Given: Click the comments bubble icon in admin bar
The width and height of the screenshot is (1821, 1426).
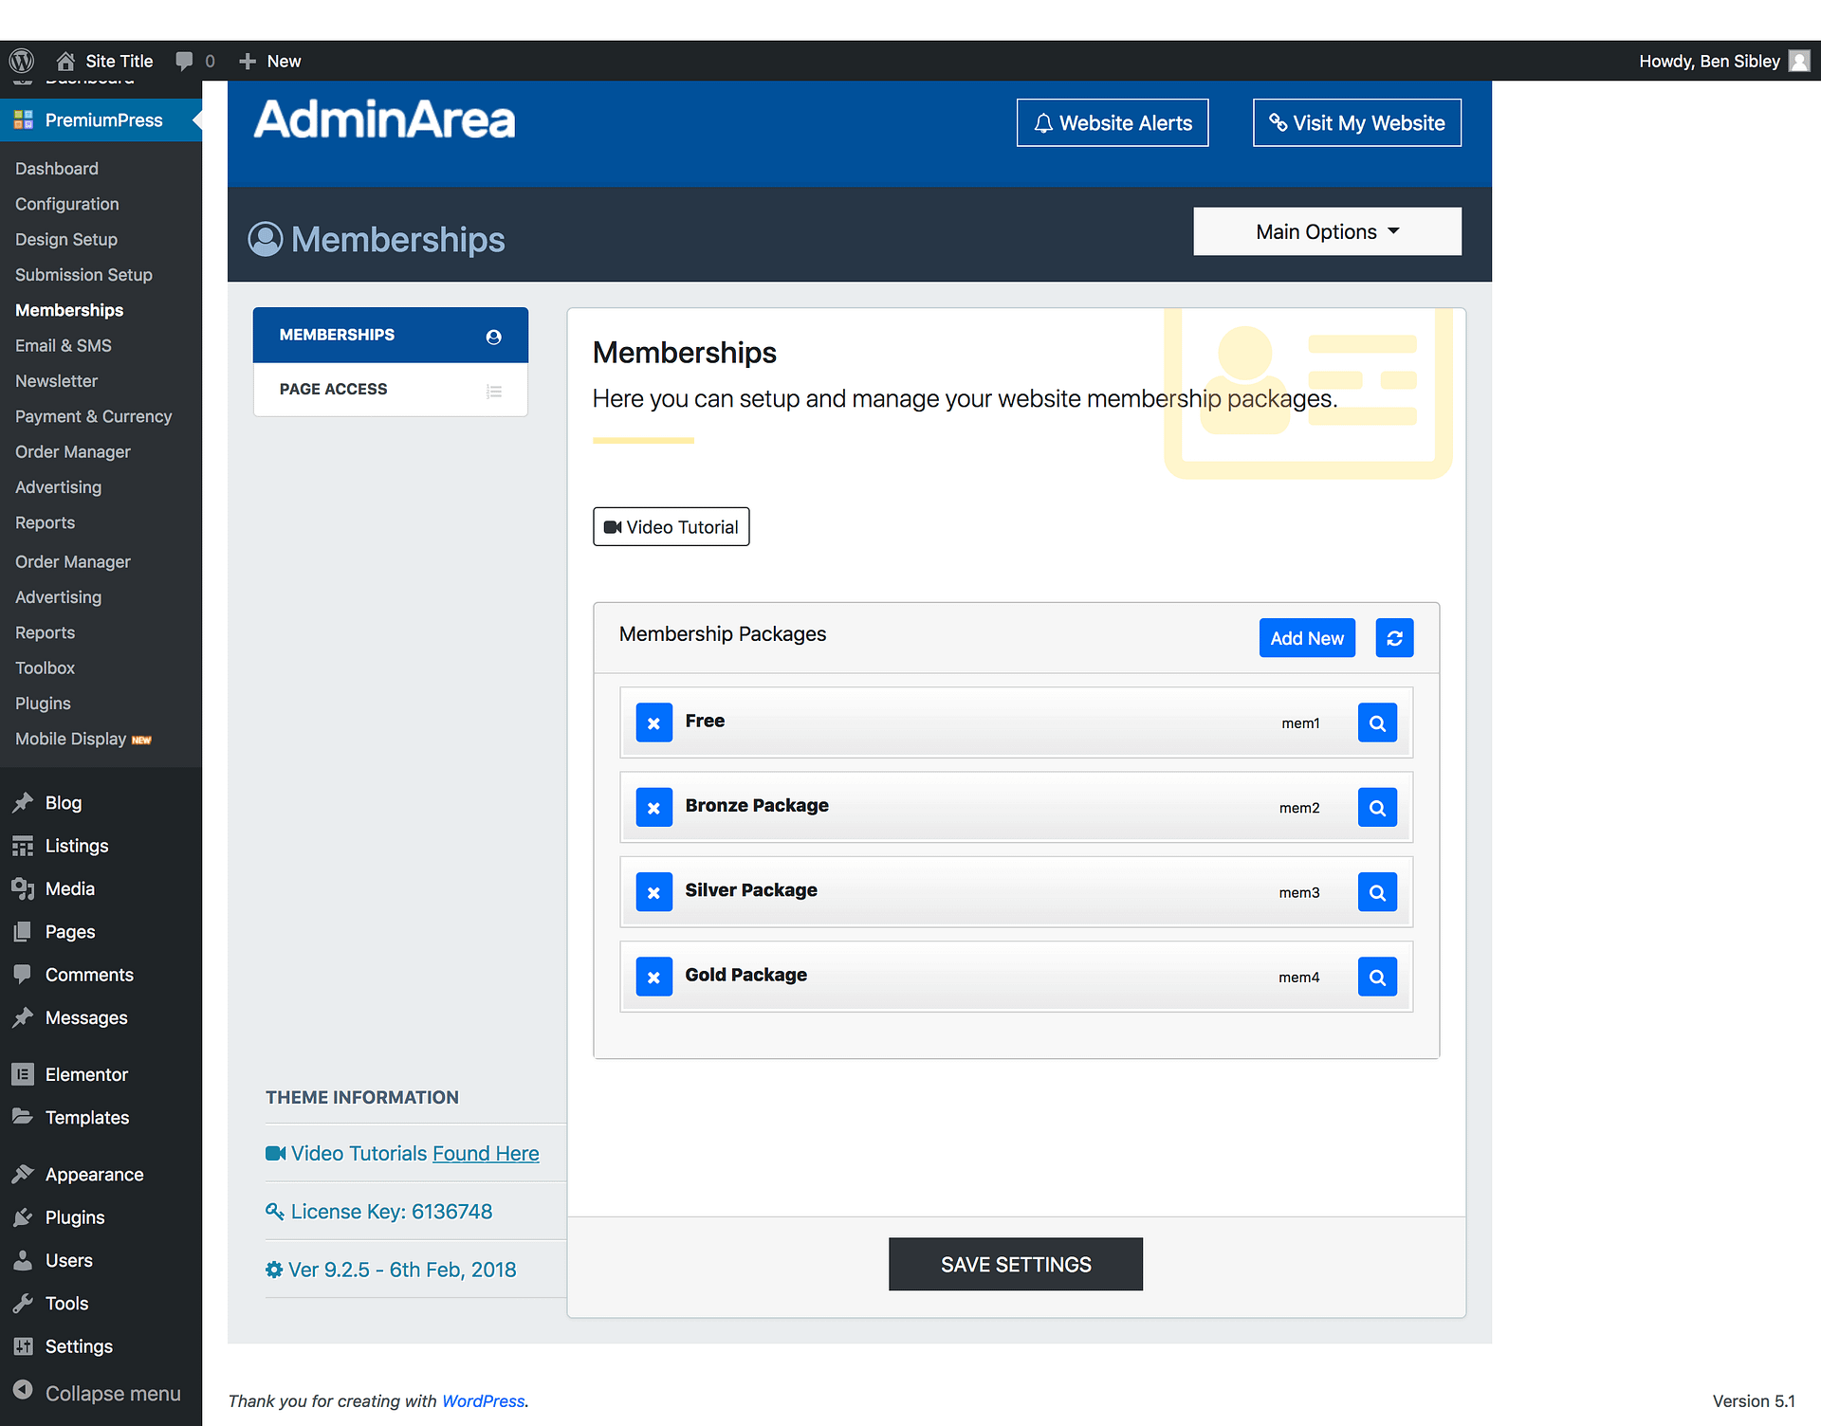Looking at the screenshot, I should tap(185, 61).
